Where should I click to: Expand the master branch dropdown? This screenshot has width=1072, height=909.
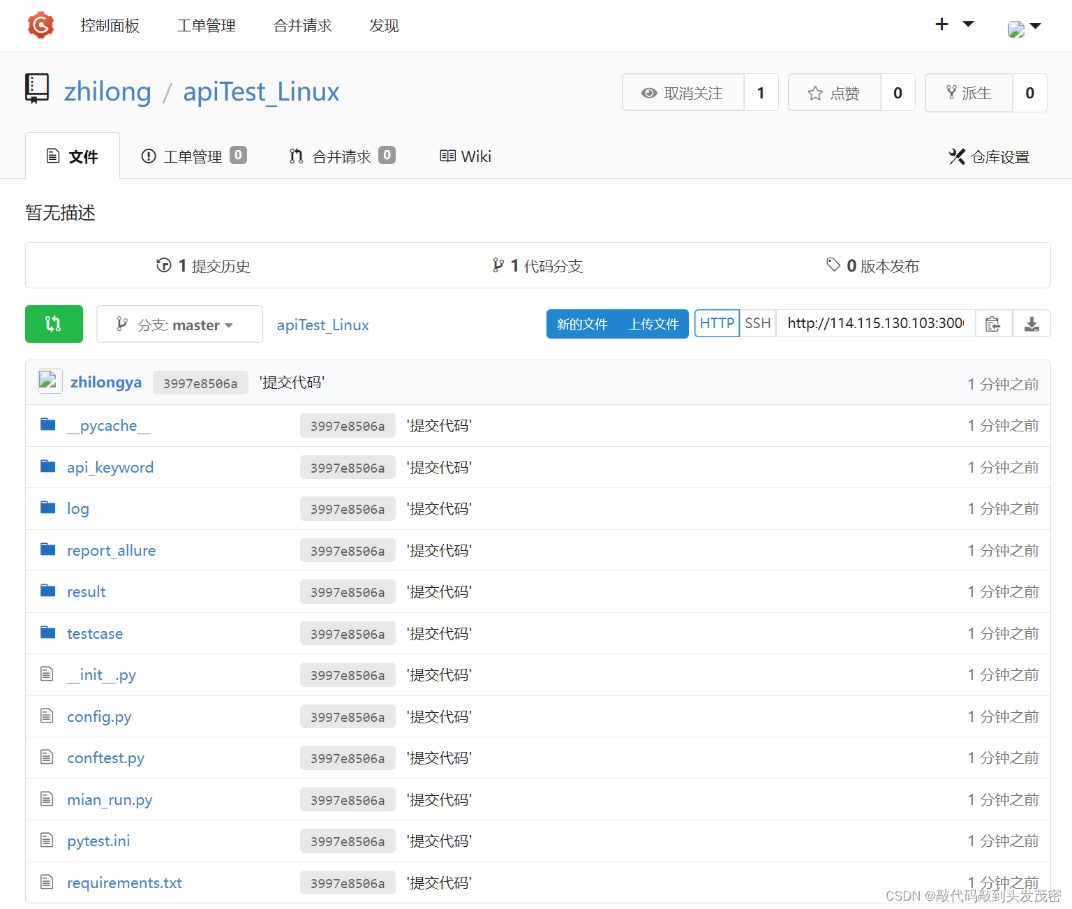click(x=179, y=325)
